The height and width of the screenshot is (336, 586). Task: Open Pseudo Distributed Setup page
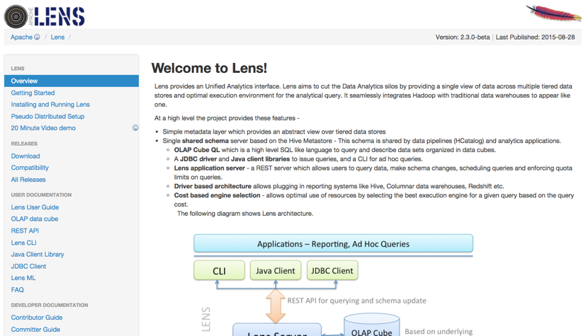[47, 116]
